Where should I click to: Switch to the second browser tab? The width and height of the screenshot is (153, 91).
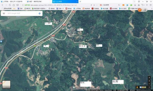(39, 2)
